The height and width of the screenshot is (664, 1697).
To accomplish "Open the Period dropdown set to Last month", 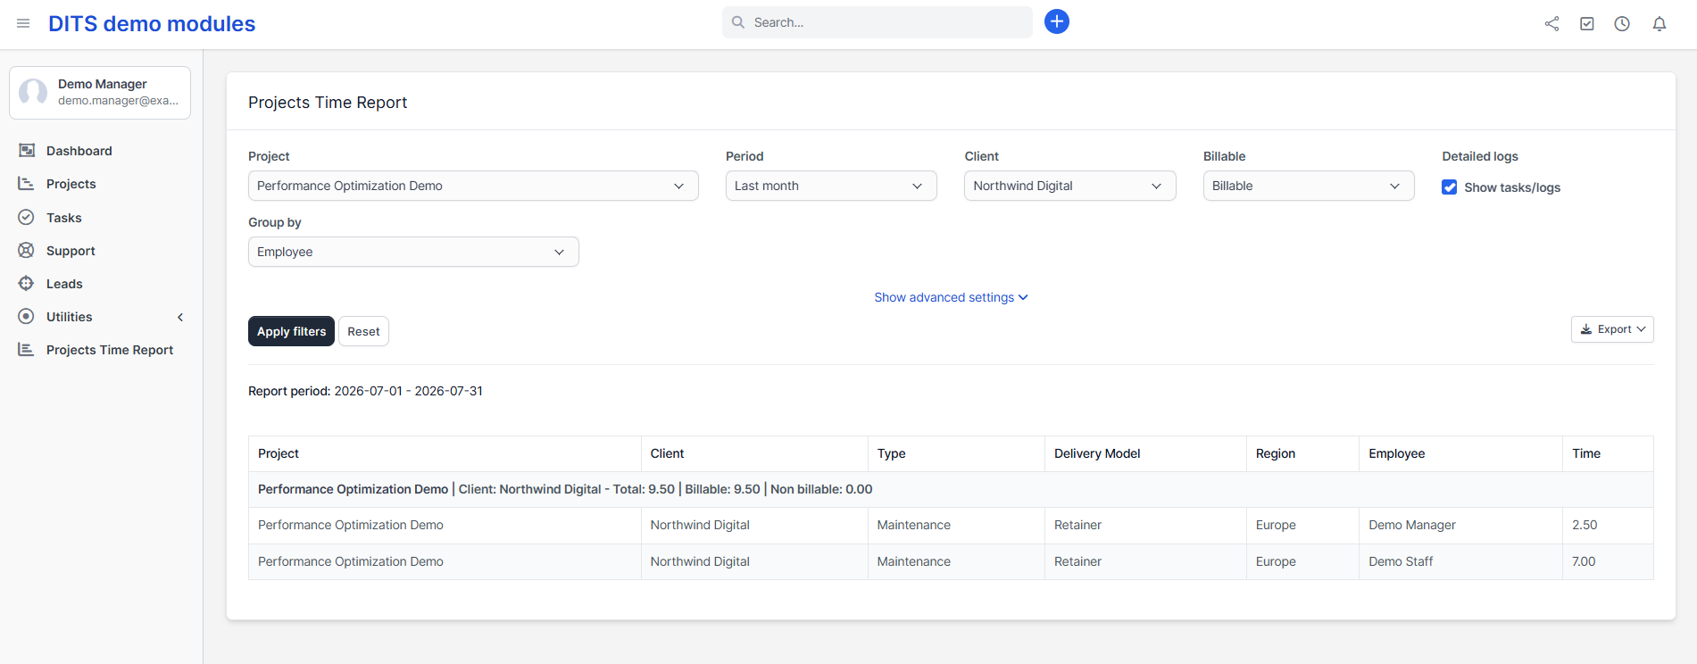I will click(x=831, y=186).
